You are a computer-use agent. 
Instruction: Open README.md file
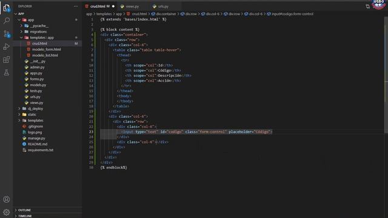(x=38, y=144)
